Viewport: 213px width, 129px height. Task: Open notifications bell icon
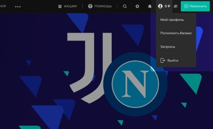tap(150, 6)
